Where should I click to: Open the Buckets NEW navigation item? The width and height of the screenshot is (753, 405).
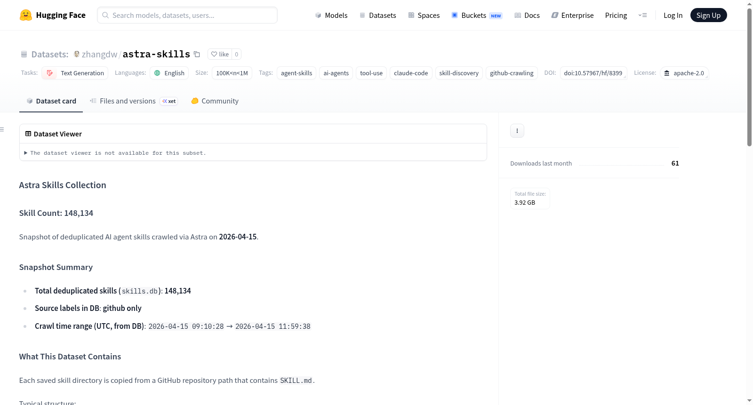pyautogui.click(x=477, y=15)
